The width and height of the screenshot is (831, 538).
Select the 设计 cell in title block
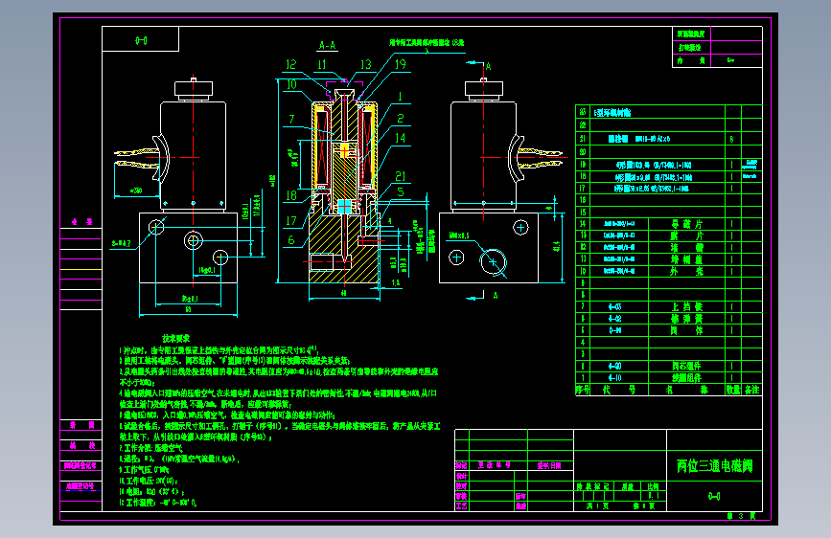coord(461,476)
